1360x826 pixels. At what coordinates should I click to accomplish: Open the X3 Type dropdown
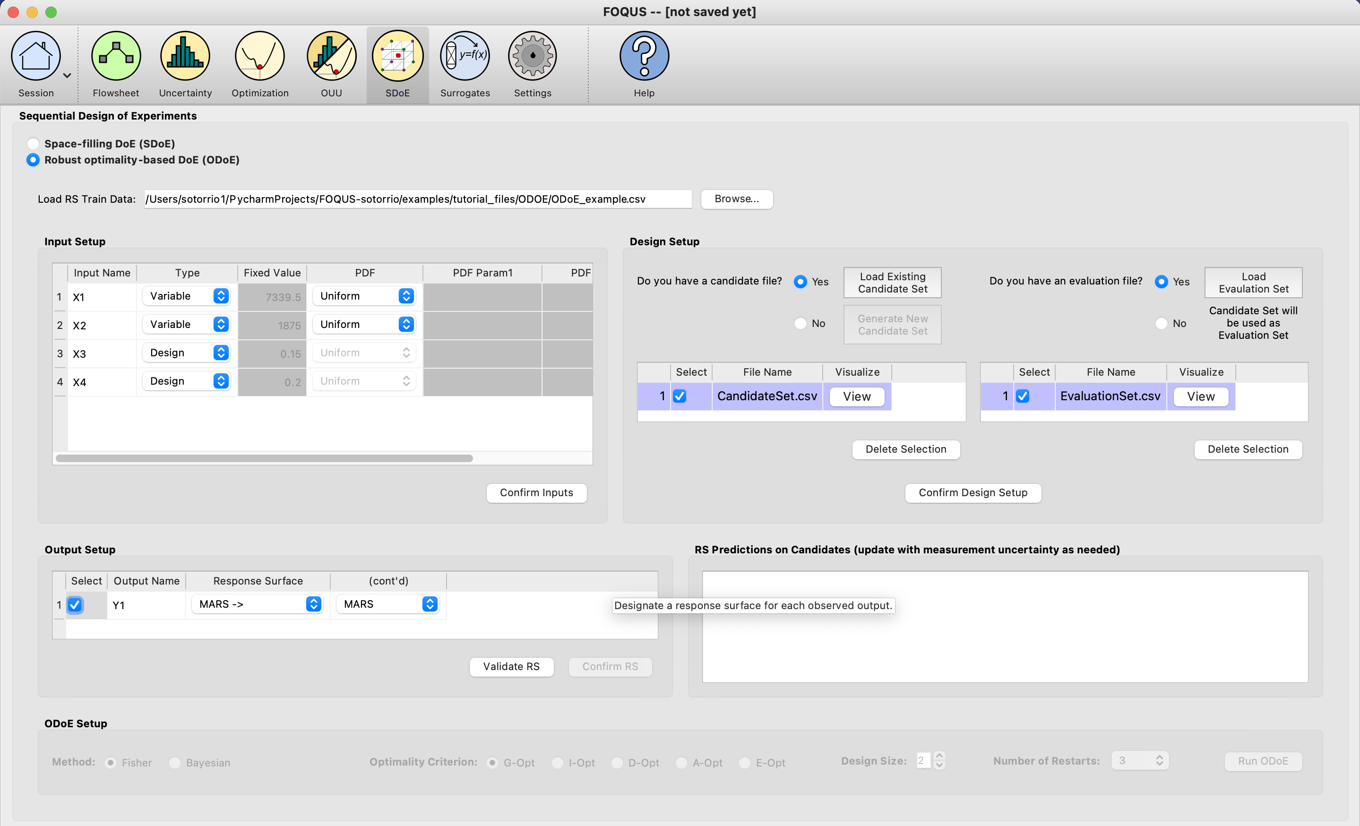[186, 353]
